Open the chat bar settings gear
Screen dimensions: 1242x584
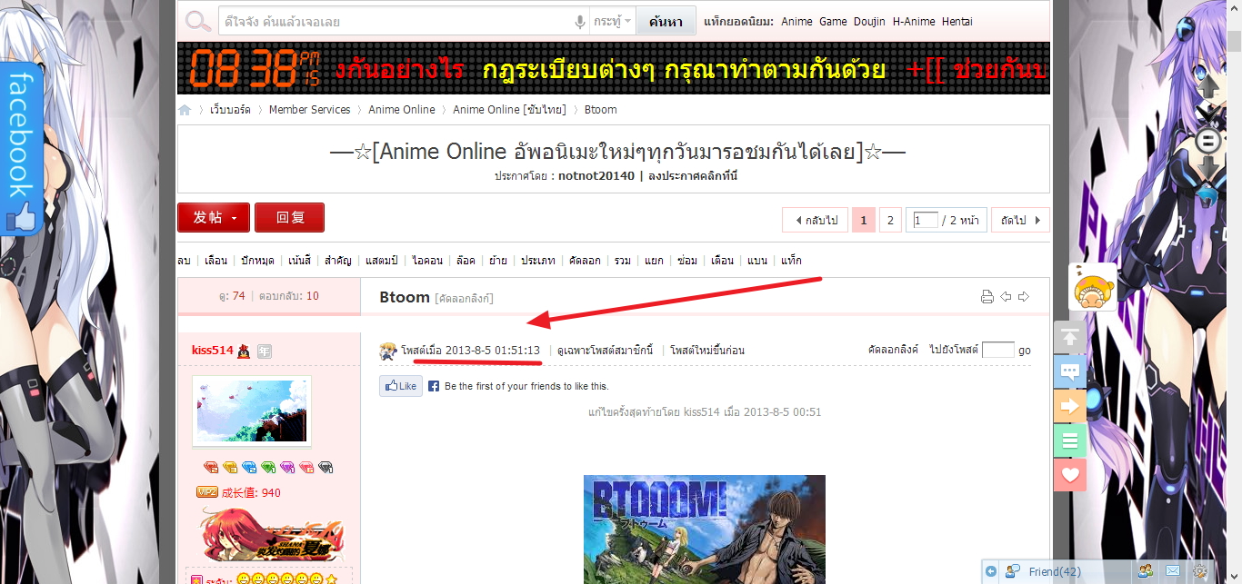pyautogui.click(x=1200, y=571)
